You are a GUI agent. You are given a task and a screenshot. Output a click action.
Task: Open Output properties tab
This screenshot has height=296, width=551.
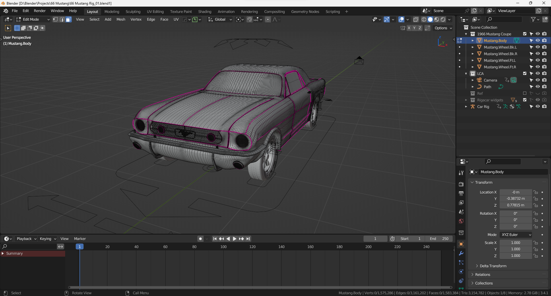pos(461,194)
